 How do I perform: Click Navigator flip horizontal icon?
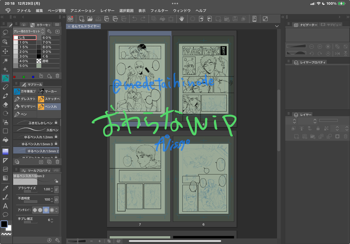point(337,53)
